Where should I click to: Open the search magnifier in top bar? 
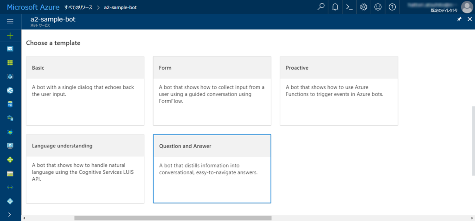pos(321,7)
